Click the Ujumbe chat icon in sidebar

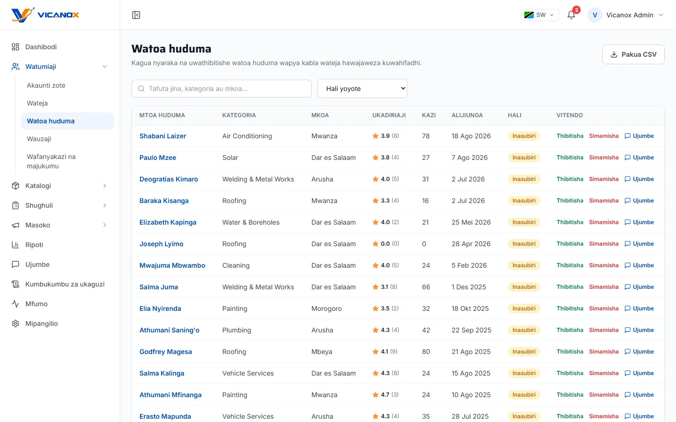(x=15, y=264)
